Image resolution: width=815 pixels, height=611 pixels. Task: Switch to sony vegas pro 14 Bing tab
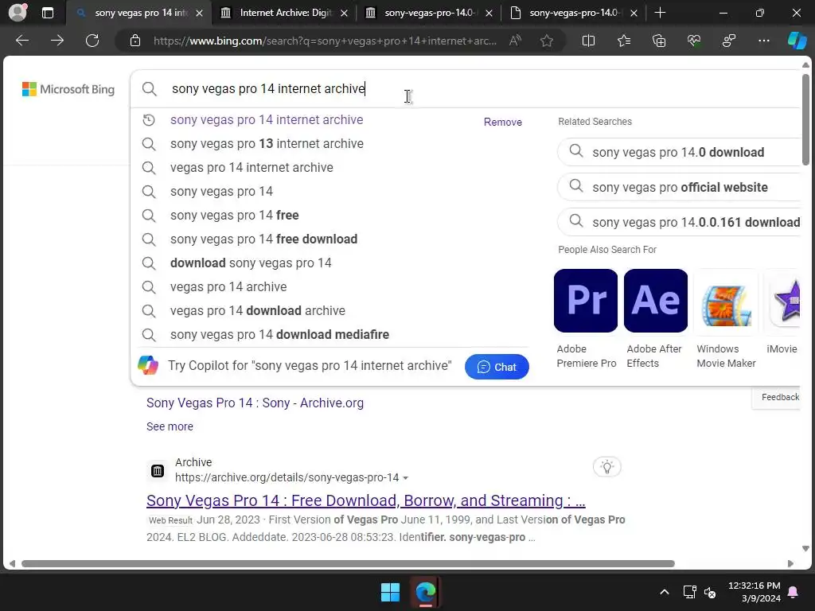[139, 13]
